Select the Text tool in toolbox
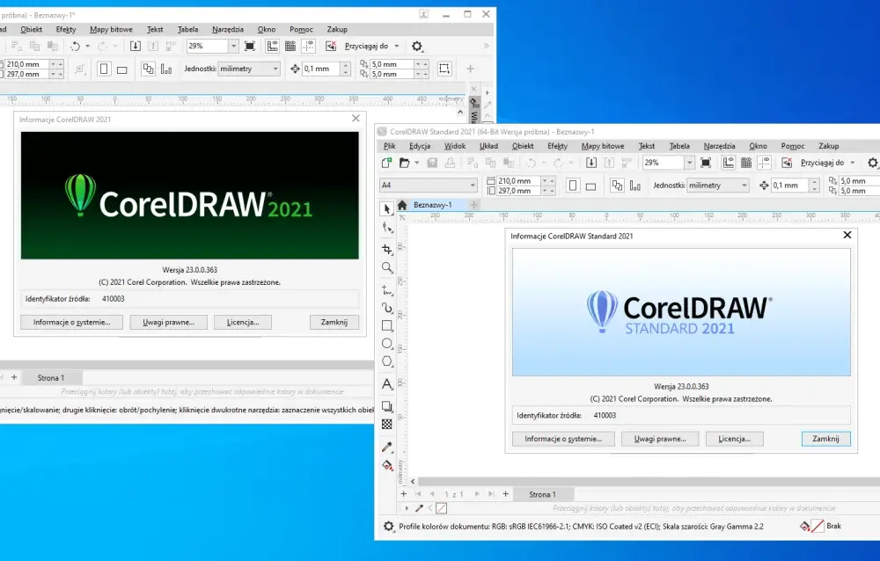 (x=386, y=384)
